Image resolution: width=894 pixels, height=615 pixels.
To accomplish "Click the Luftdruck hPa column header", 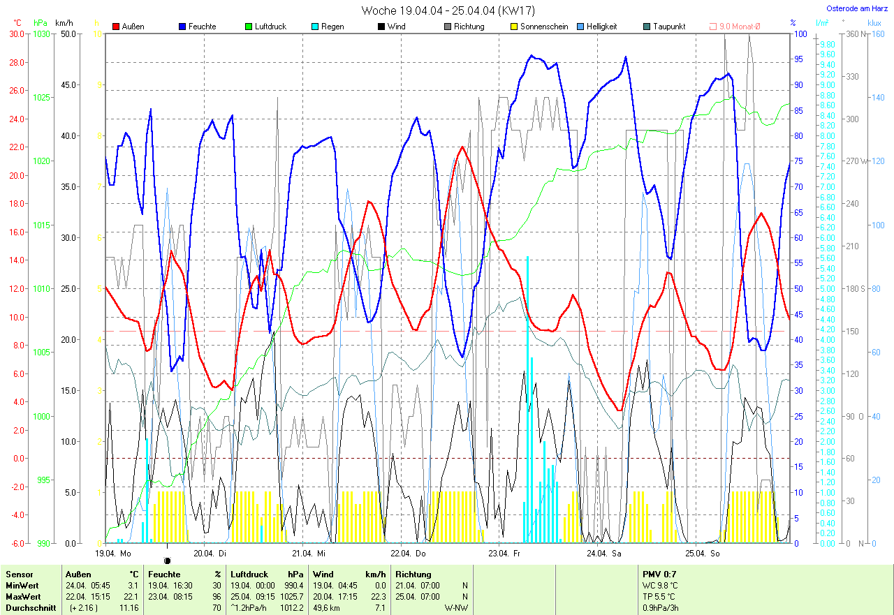I will [x=267, y=574].
